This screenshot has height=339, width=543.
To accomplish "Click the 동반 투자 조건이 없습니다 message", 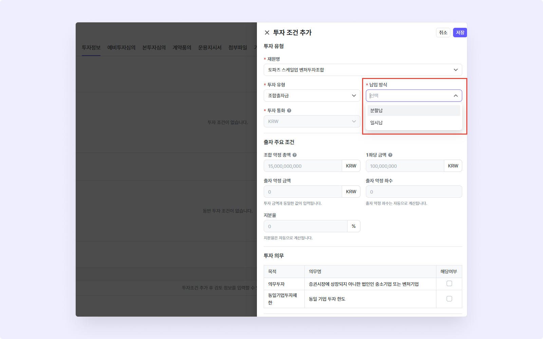I will [x=228, y=211].
